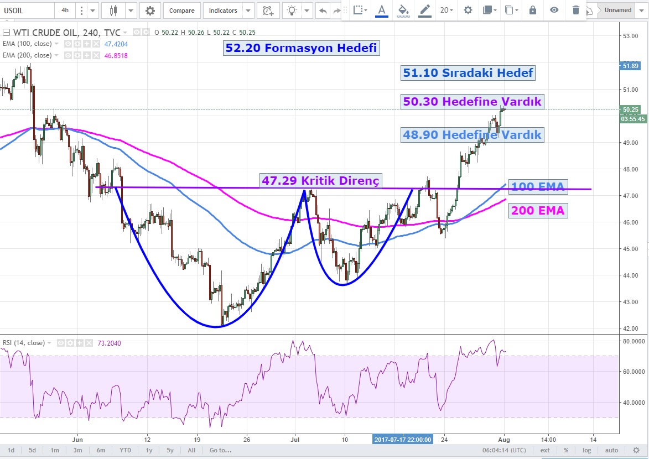This screenshot has height=459, width=649.
Task: Delete selected drawing with trash icon
Action: pos(576,10)
